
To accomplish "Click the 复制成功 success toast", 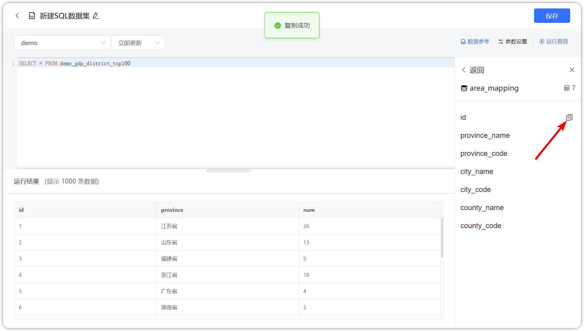I will (292, 25).
